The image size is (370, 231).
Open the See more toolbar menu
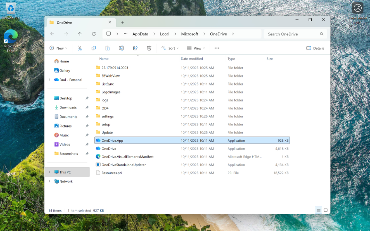coord(217,48)
